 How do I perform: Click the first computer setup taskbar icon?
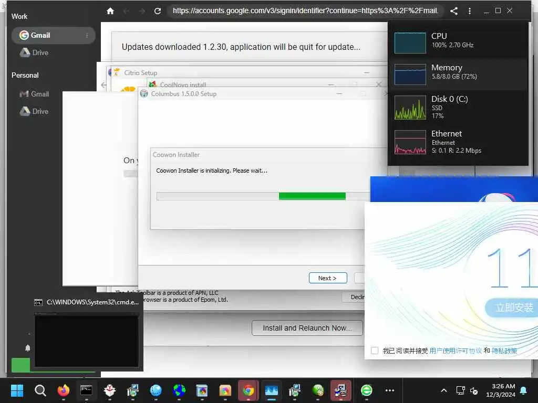click(132, 390)
